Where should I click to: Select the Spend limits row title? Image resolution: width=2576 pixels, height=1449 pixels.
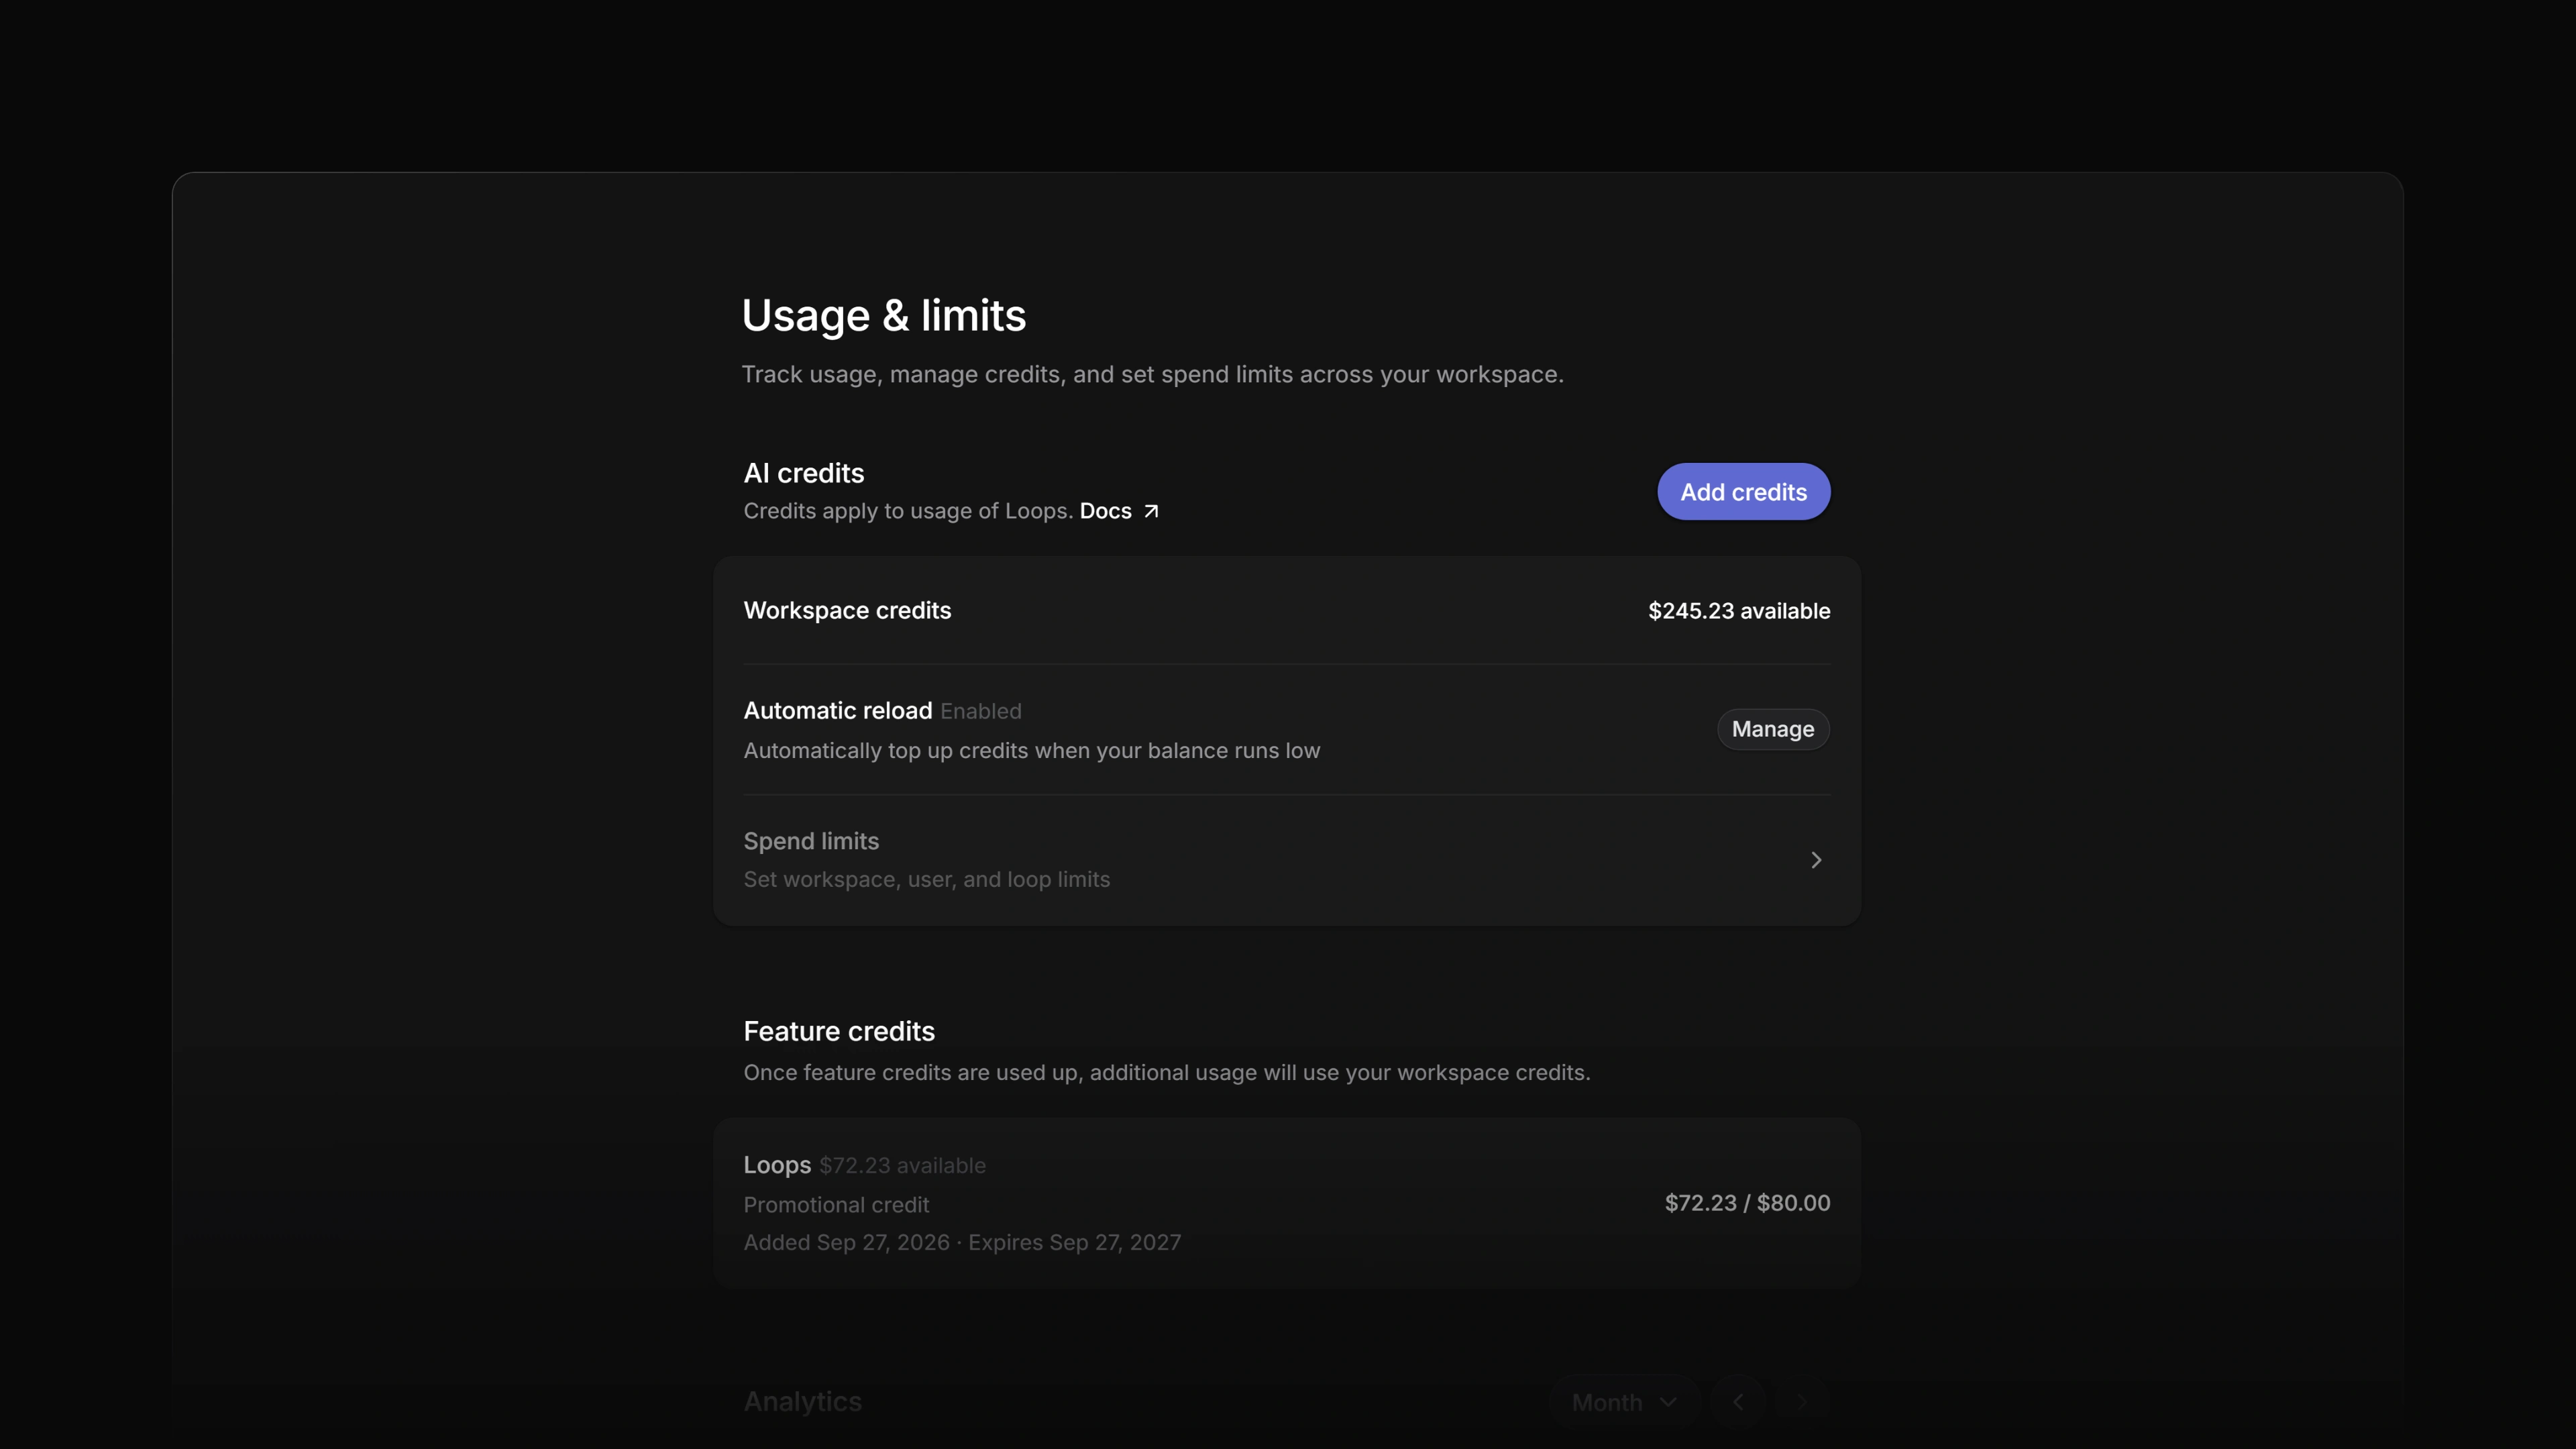[x=811, y=841]
